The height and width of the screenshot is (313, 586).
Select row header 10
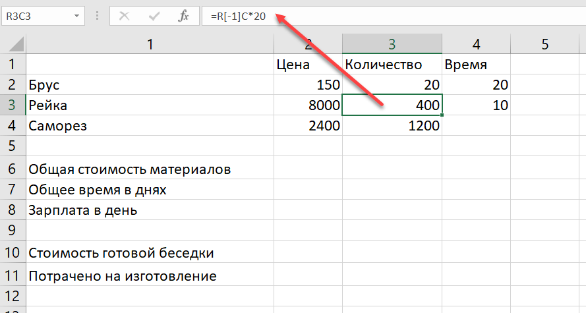click(13, 252)
